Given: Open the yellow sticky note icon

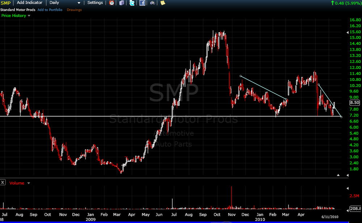Looking at the screenshot, I should (163, 3).
